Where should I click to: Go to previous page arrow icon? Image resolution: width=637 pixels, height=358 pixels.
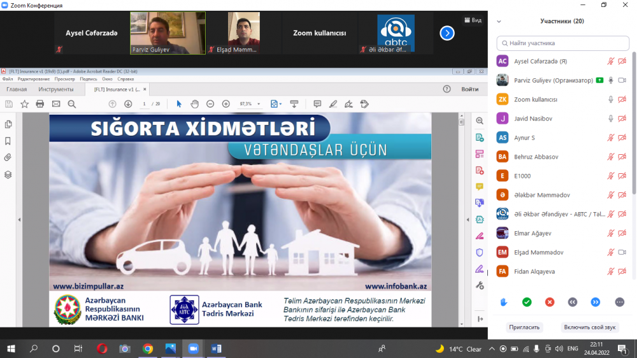(113, 104)
